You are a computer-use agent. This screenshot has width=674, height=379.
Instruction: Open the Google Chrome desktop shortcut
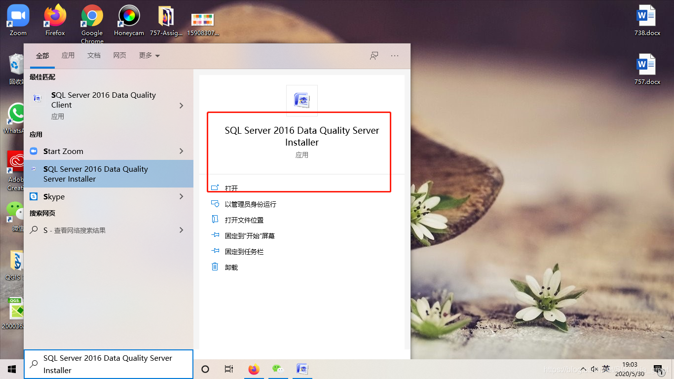tap(92, 24)
